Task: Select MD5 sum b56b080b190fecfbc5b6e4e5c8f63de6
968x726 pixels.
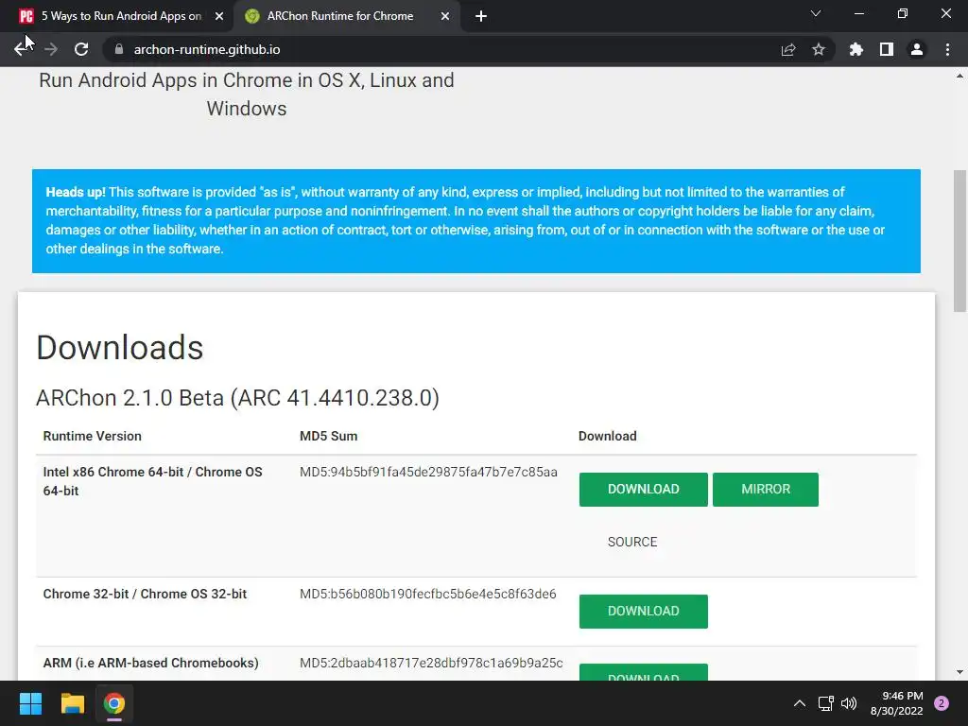Action: coord(428,594)
